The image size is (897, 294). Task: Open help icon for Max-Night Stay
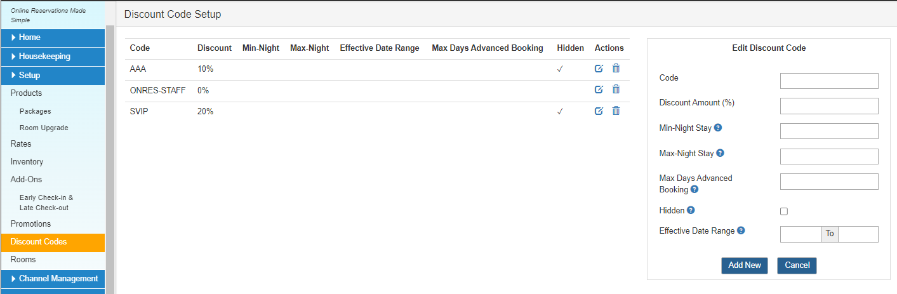721,153
